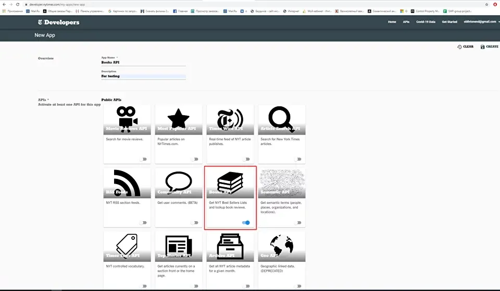Click the Books API stacked books icon
This screenshot has height=291, width=500.
tap(230, 183)
